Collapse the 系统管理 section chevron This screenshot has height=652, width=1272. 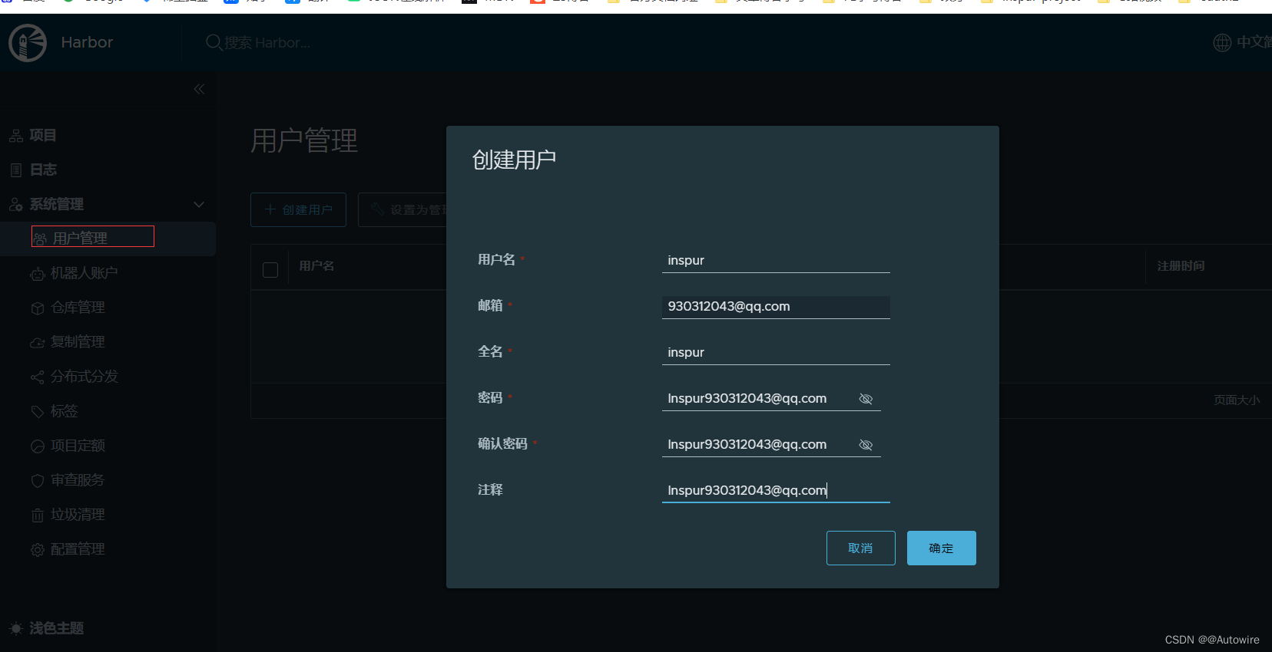(199, 204)
